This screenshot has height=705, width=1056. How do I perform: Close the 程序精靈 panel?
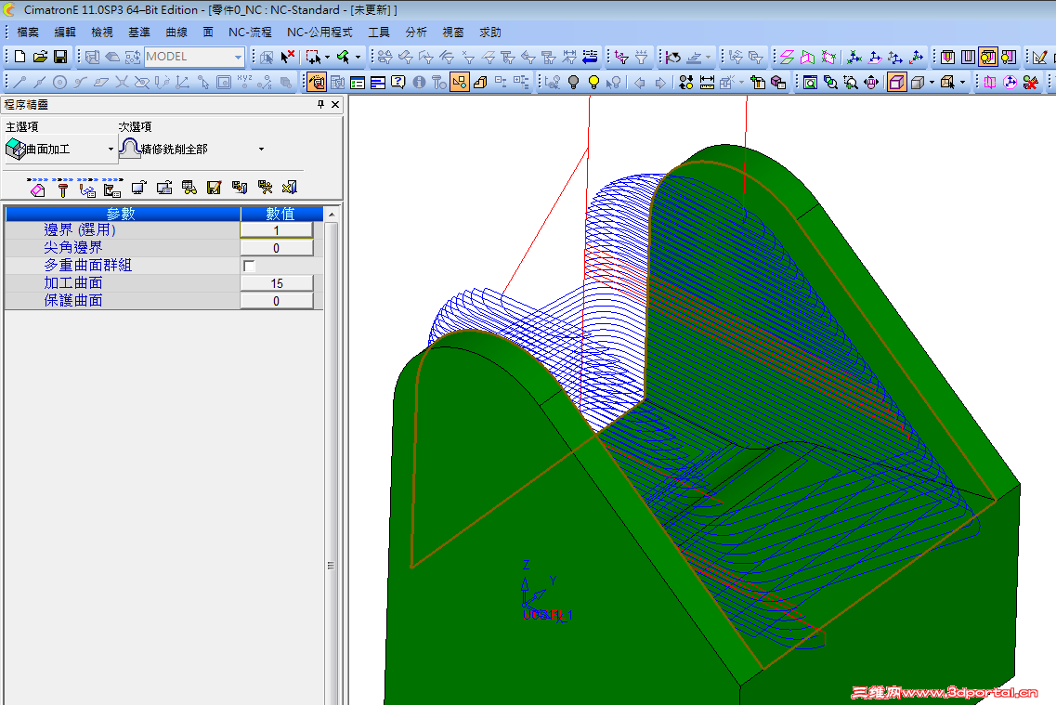pyautogui.click(x=335, y=105)
